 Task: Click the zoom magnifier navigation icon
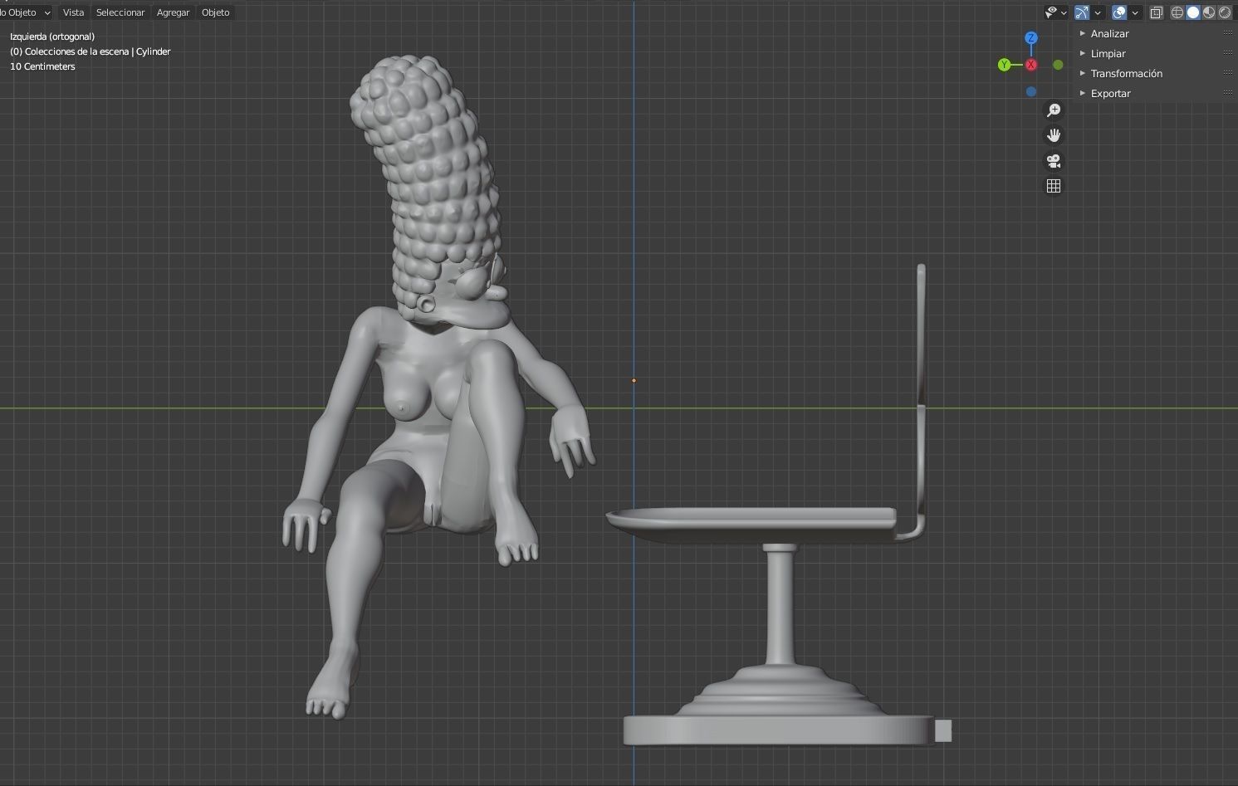1054,110
